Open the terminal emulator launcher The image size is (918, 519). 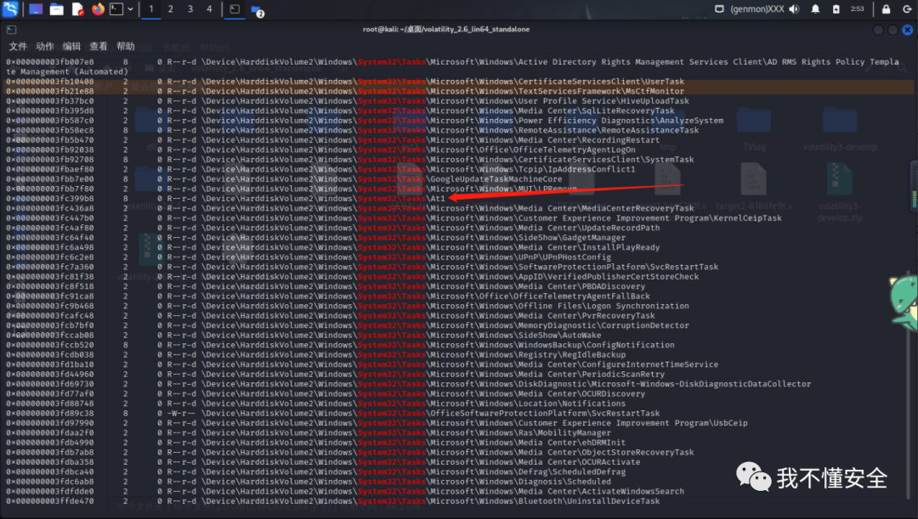pyautogui.click(x=116, y=9)
